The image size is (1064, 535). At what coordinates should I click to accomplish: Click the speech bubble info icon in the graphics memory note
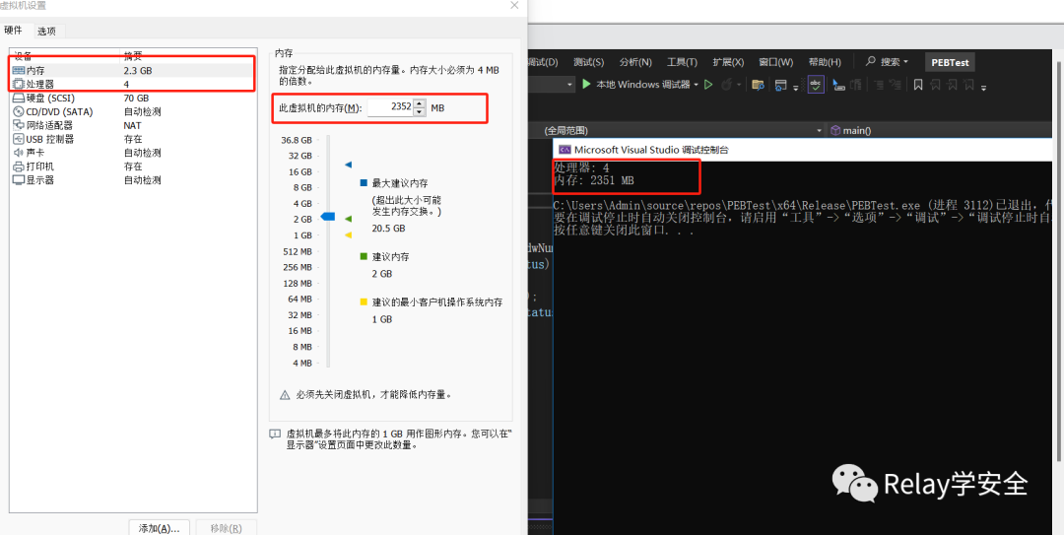pos(275,435)
